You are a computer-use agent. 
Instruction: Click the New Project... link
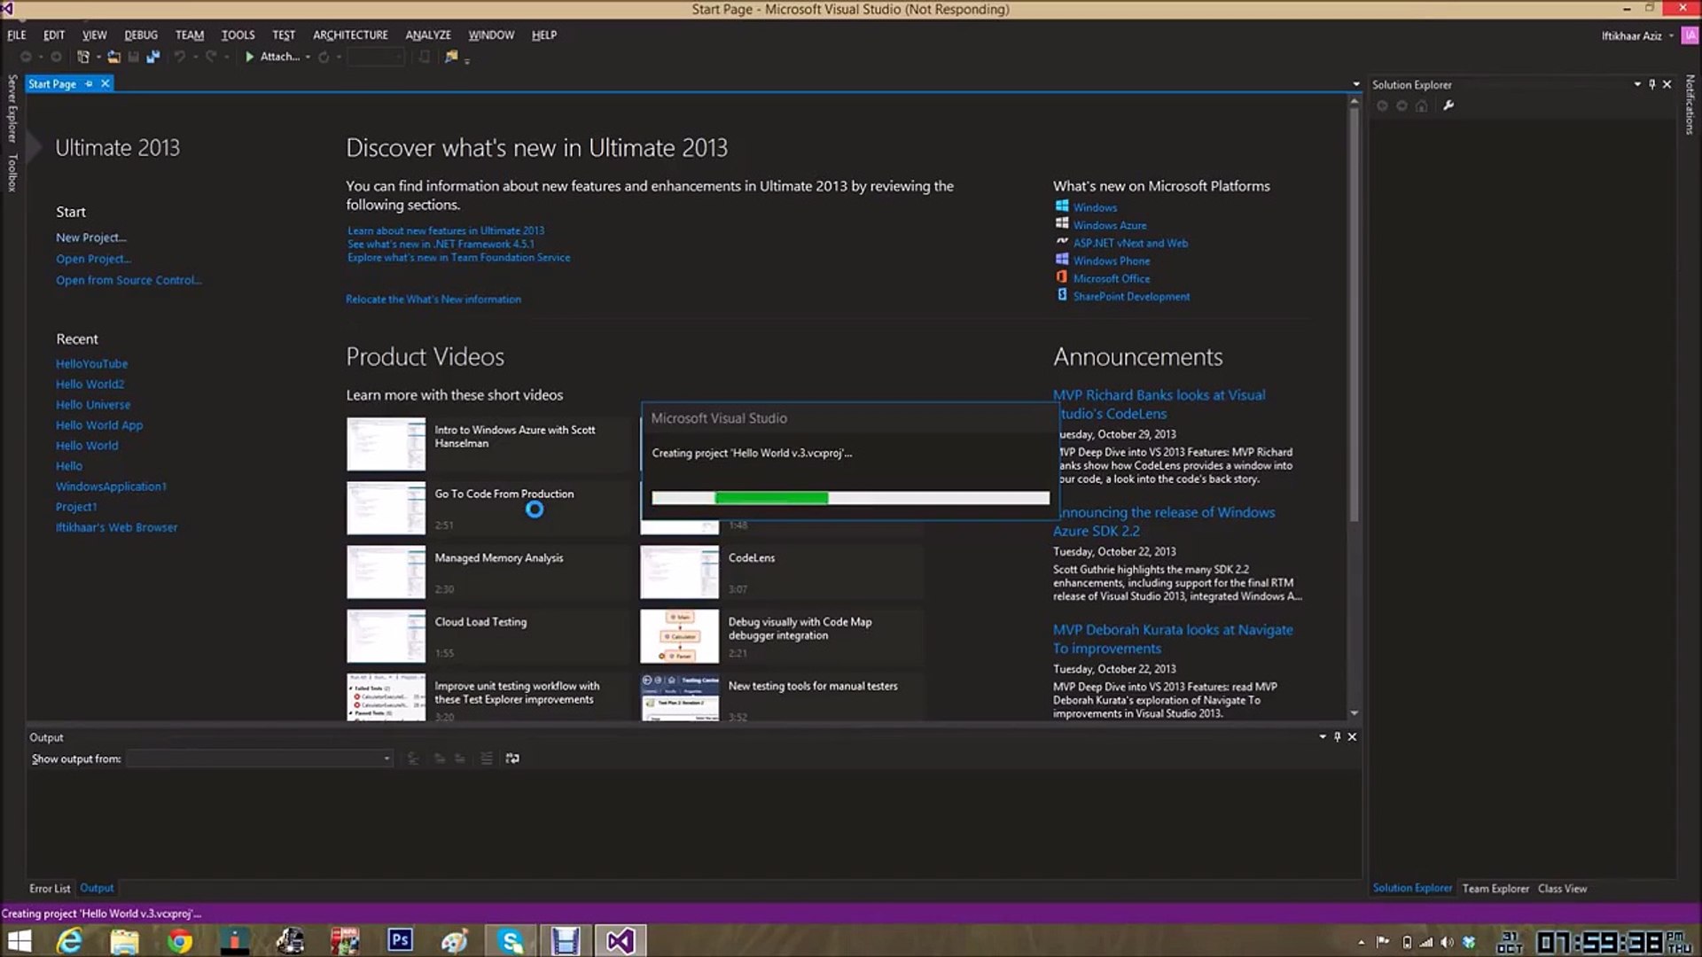click(x=90, y=237)
